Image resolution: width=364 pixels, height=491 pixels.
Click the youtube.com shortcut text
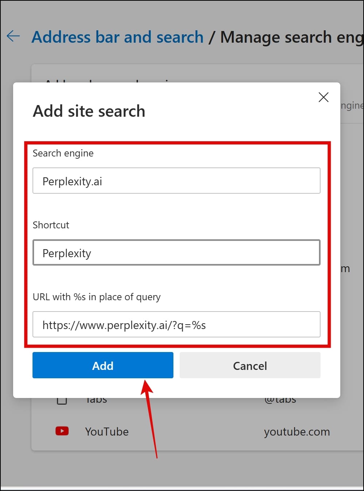point(297,432)
